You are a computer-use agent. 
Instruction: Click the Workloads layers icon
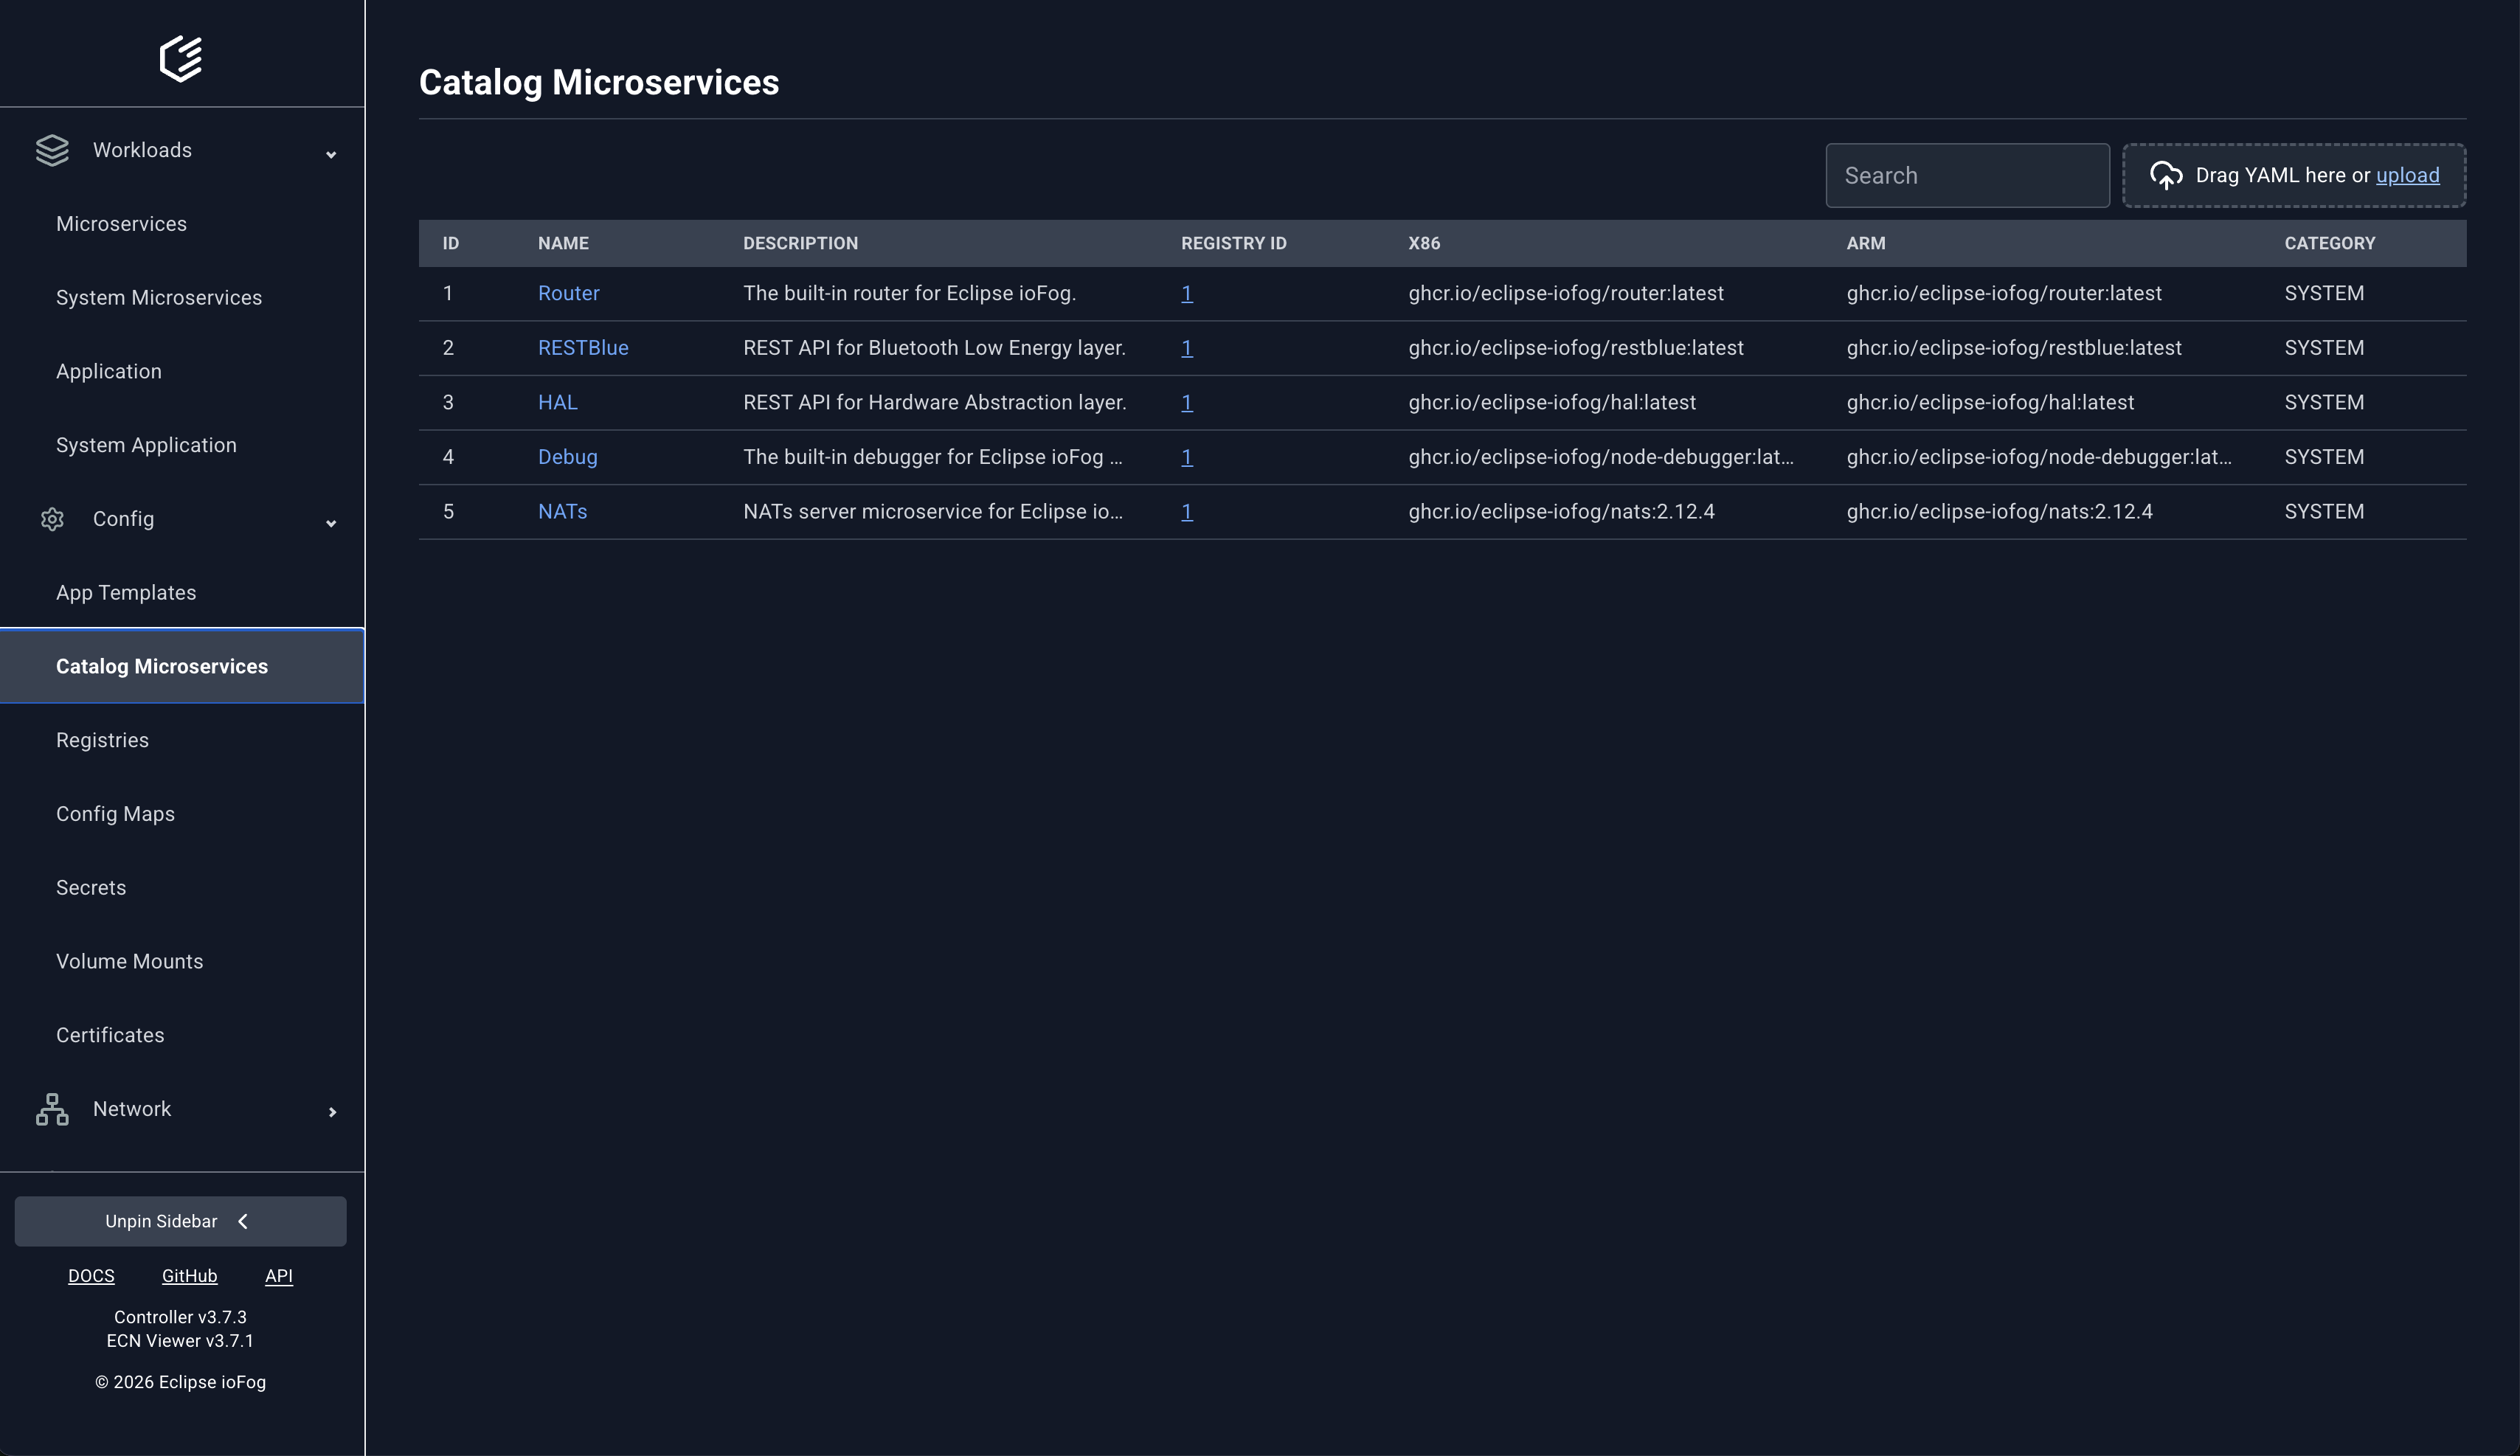[52, 150]
